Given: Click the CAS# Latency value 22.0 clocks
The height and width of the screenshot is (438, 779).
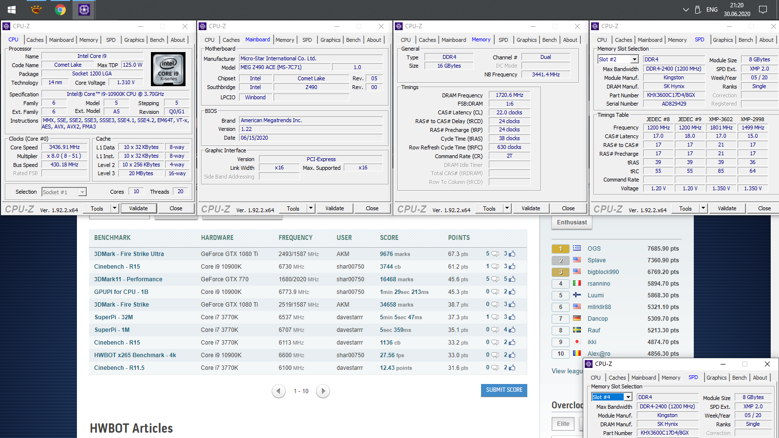Looking at the screenshot, I should pos(509,112).
